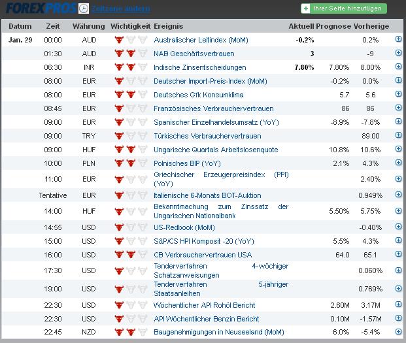Open Ungarische Quartals Arbeitslosenquote event
This screenshot has width=406, height=343.
coord(216,150)
